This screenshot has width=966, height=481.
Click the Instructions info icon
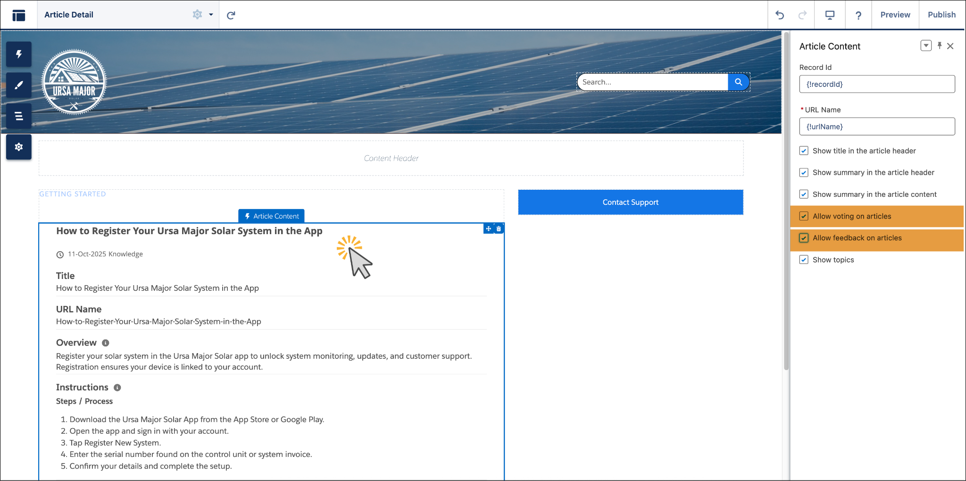(x=117, y=388)
